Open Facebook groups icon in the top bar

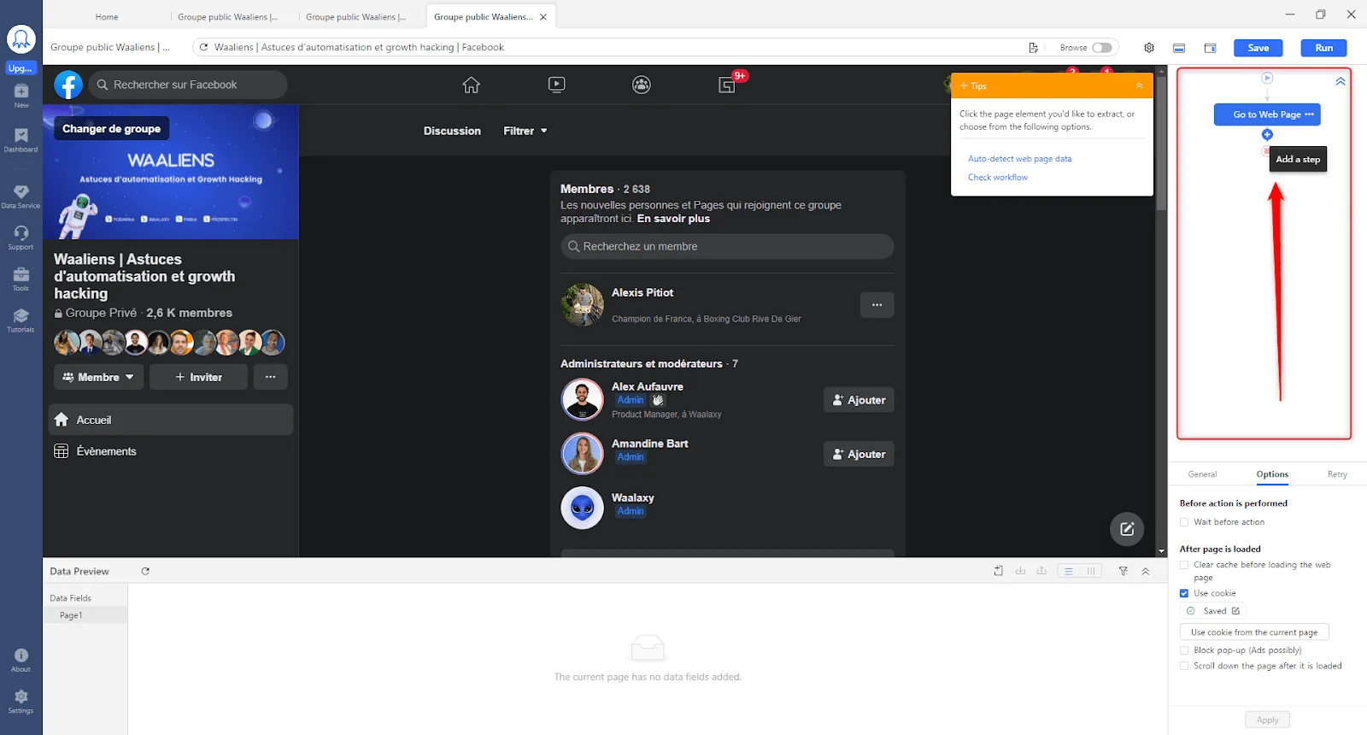[x=642, y=85]
